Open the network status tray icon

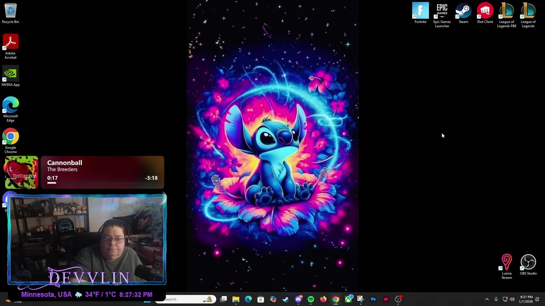(x=505, y=299)
